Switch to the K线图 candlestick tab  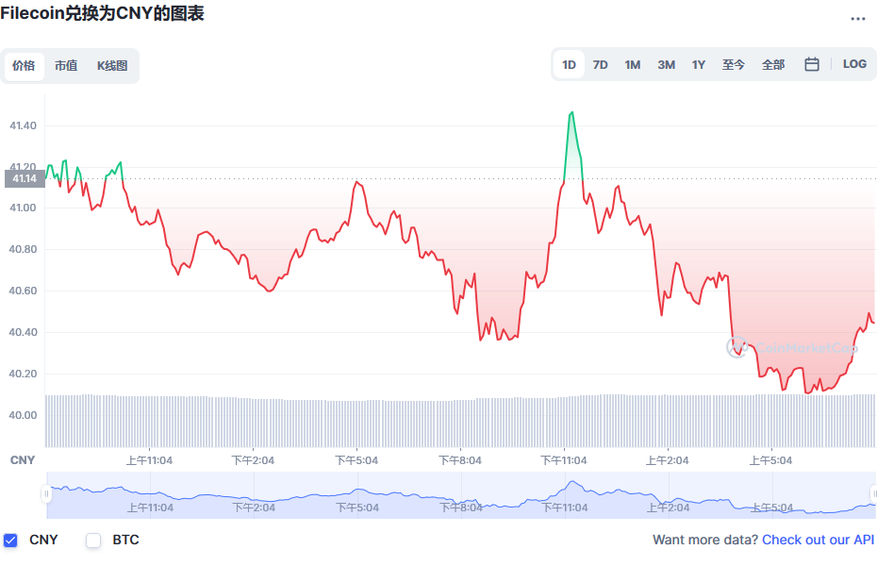[112, 66]
